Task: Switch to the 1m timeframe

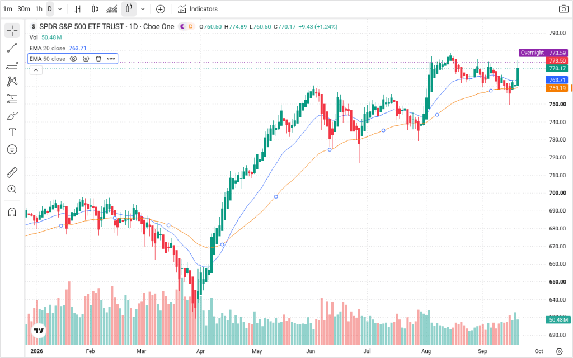Action: (8, 9)
